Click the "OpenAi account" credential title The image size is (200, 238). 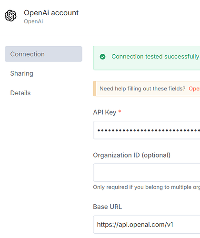(x=51, y=13)
